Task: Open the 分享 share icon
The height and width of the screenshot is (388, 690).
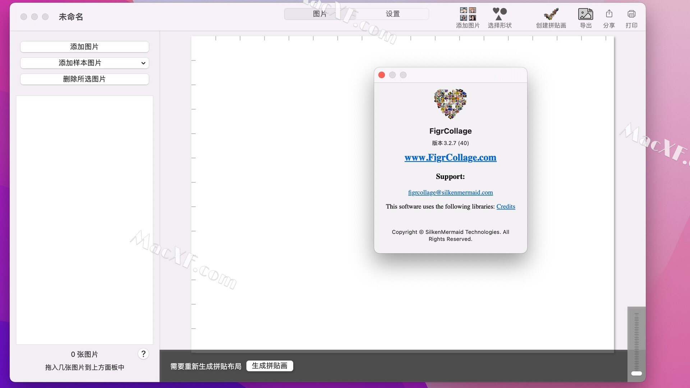Action: click(x=609, y=14)
